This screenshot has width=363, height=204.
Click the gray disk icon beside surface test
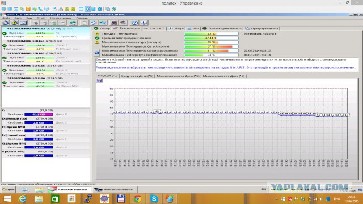tap(124, 23)
